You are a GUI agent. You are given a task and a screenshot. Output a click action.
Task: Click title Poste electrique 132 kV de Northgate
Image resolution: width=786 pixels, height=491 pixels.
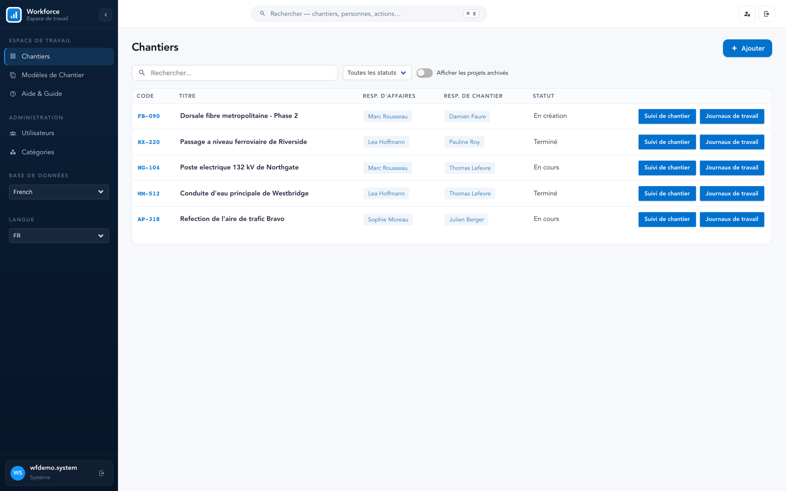[239, 167]
